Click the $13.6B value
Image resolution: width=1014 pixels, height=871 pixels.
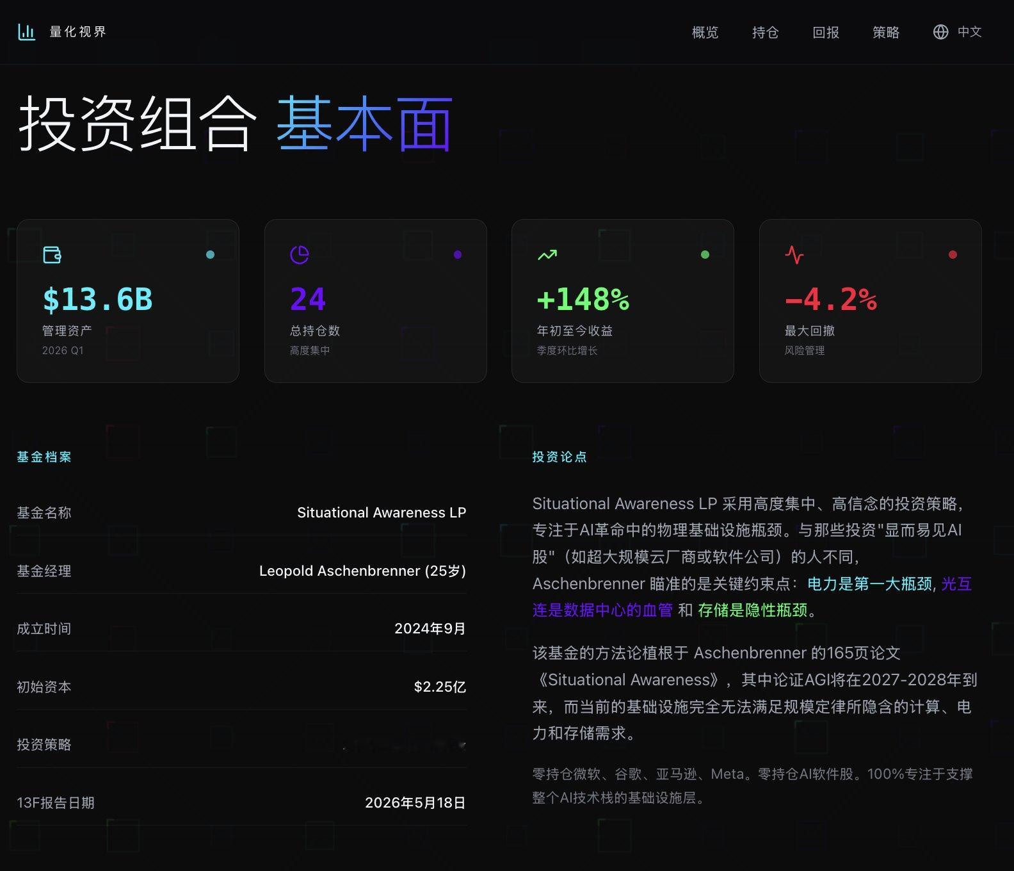[x=98, y=299]
